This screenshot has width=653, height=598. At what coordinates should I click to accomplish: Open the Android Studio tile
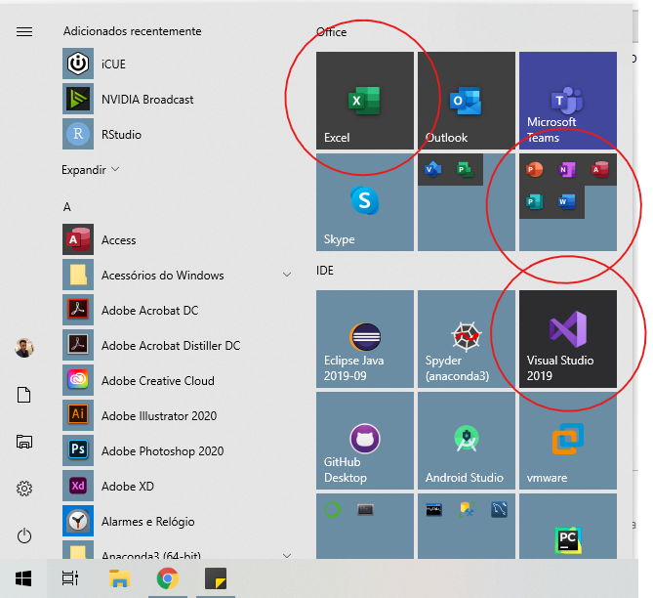click(x=467, y=441)
